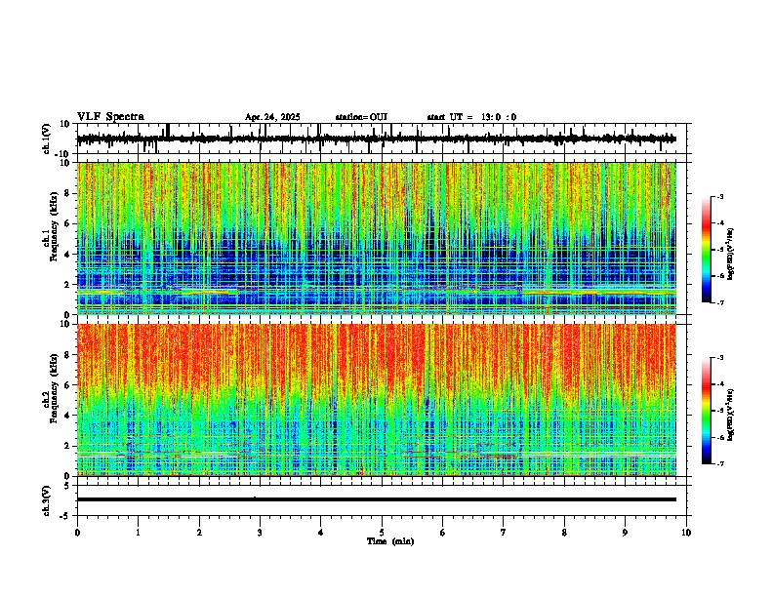This screenshot has width=773, height=597.
Task: Click the ch.3 flat voltage trace
Action: (376, 499)
